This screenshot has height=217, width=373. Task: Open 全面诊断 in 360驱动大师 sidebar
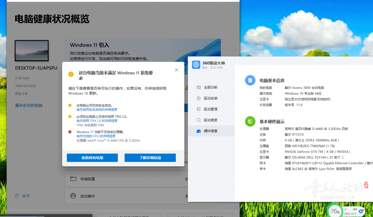(211, 87)
